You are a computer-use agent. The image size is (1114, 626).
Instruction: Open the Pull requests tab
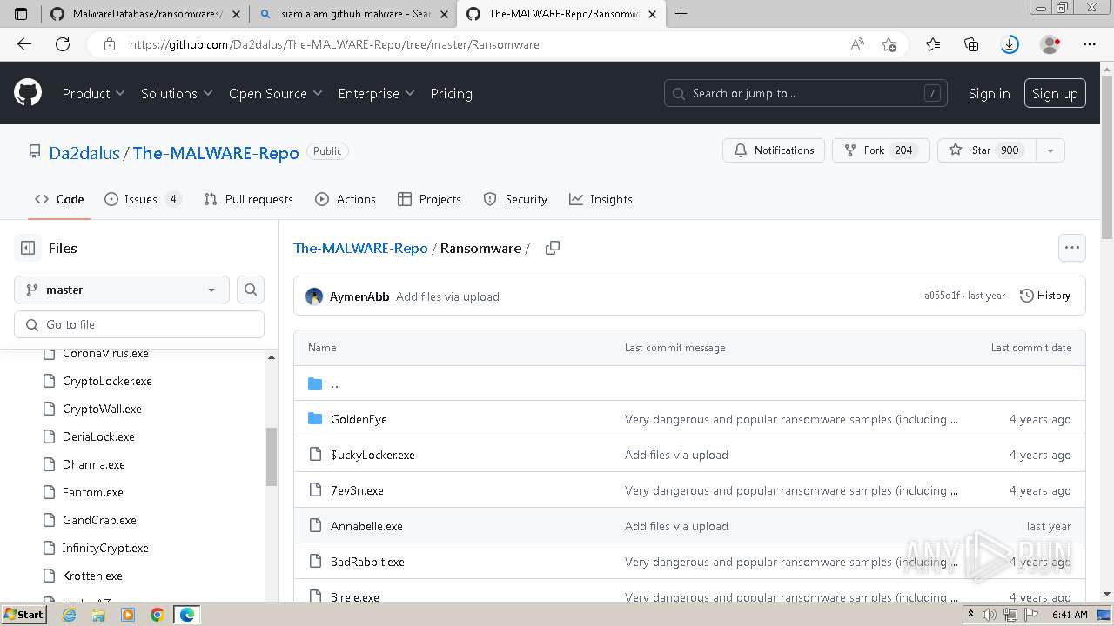click(x=249, y=199)
